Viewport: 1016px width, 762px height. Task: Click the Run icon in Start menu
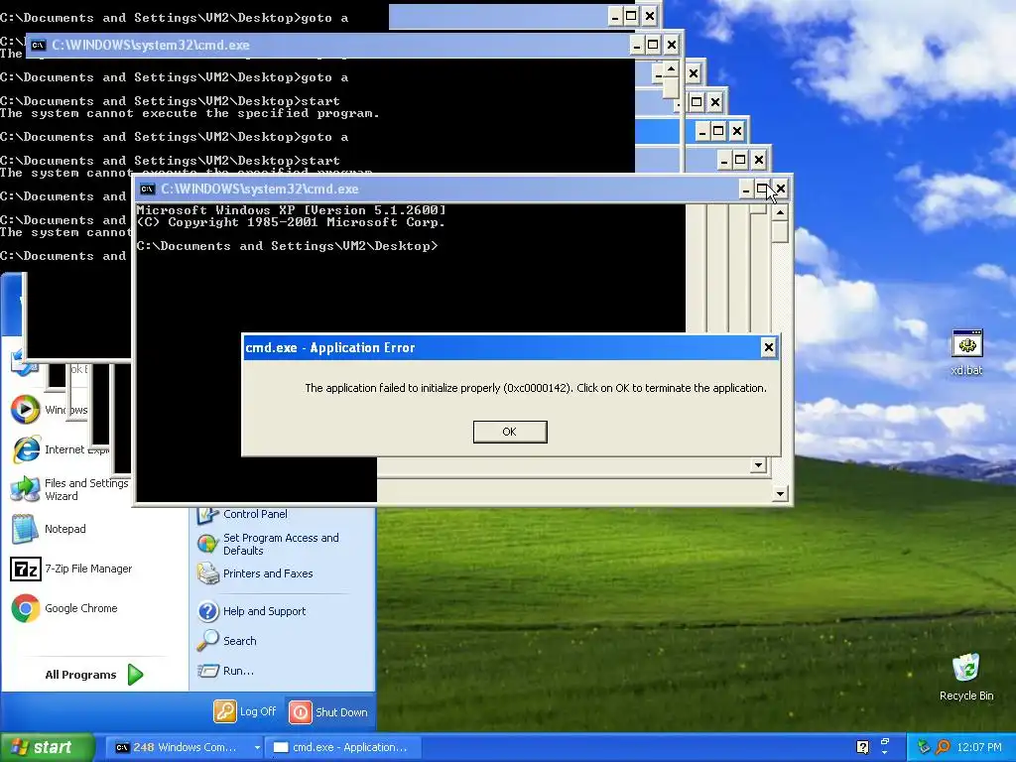pos(208,671)
